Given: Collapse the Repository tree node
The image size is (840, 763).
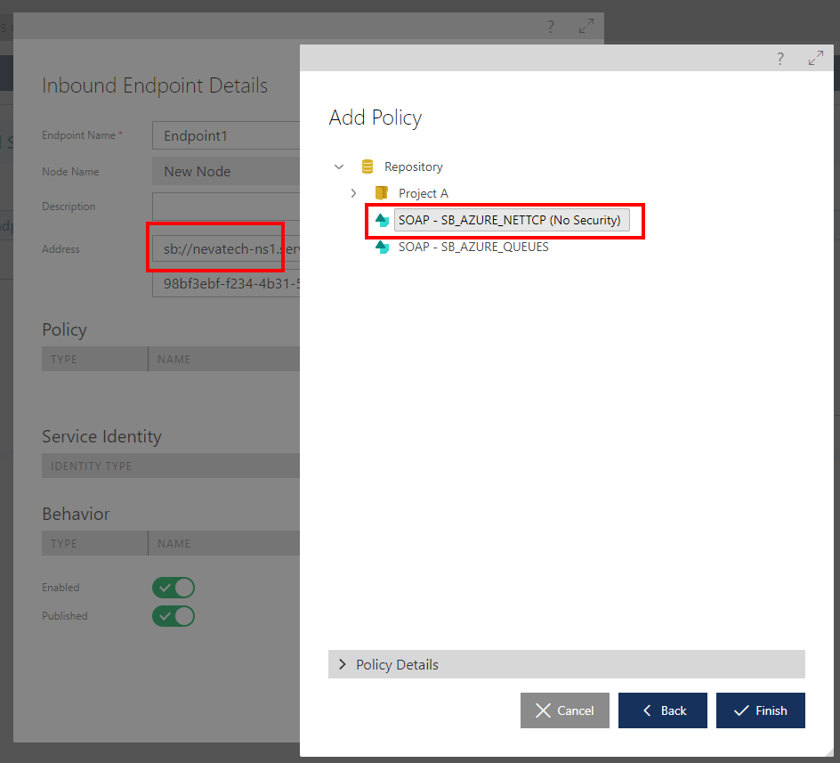Looking at the screenshot, I should pyautogui.click(x=339, y=166).
